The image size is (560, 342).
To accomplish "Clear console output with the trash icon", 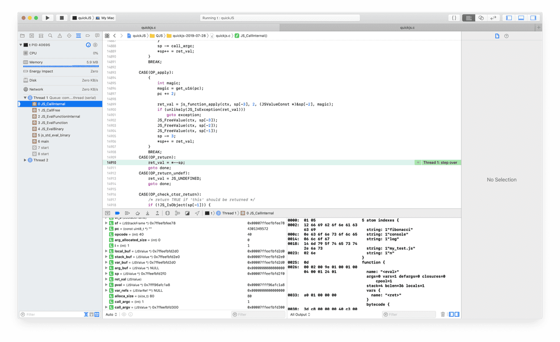I will pyautogui.click(x=443, y=314).
